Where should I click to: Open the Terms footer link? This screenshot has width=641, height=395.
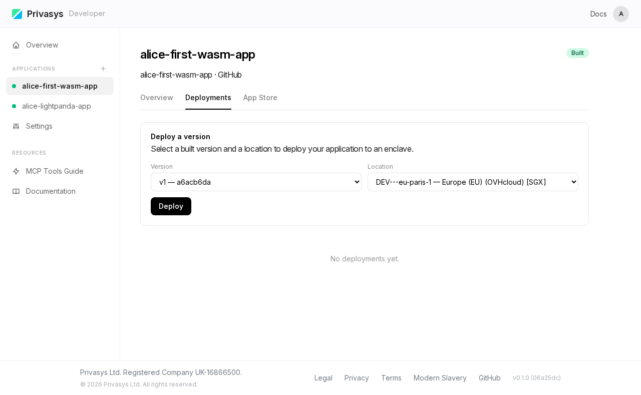[x=391, y=378]
